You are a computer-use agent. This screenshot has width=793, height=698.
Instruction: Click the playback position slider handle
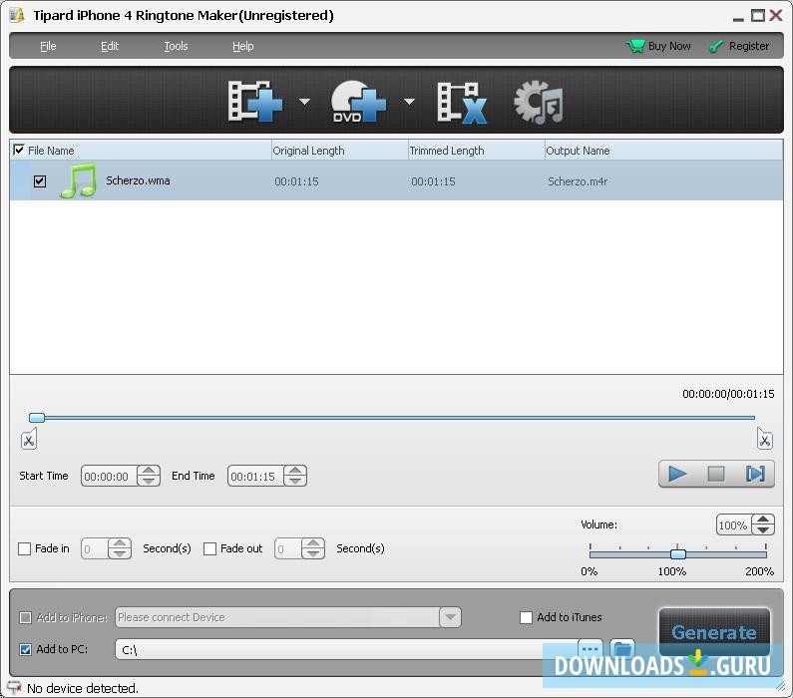37,418
